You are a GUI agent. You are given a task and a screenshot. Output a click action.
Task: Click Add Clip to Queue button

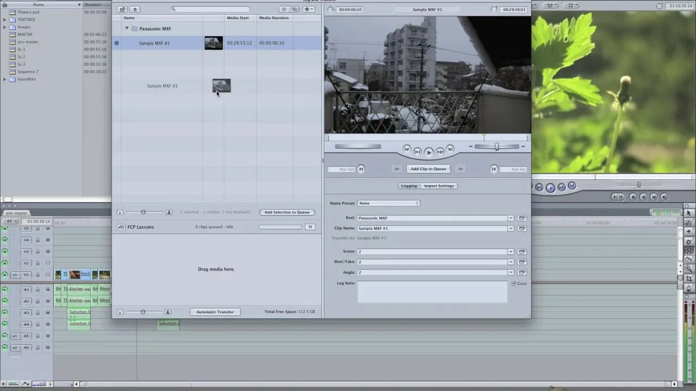[428, 169]
